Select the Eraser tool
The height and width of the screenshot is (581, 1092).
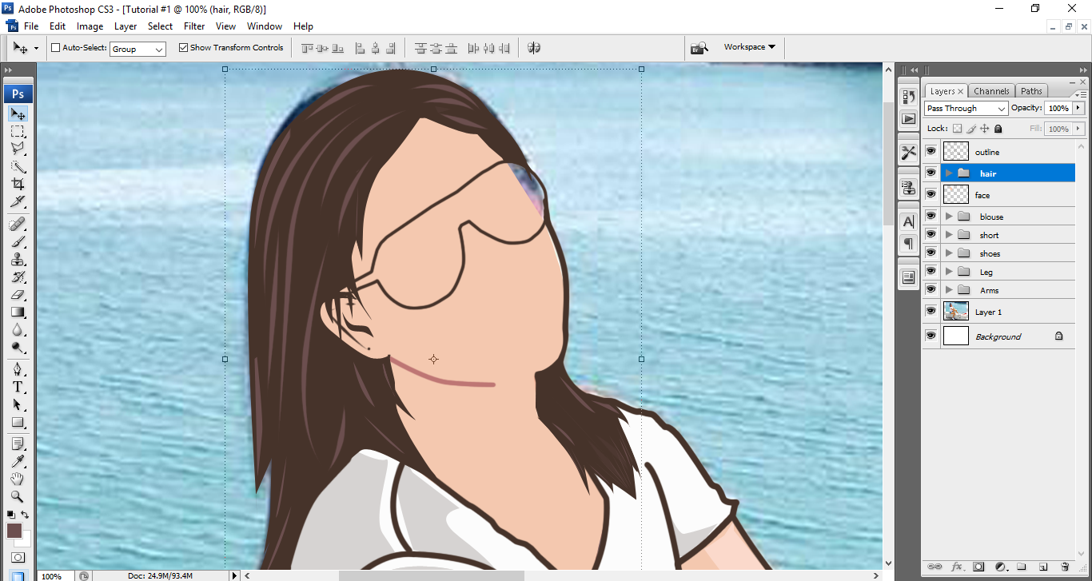pyautogui.click(x=18, y=295)
